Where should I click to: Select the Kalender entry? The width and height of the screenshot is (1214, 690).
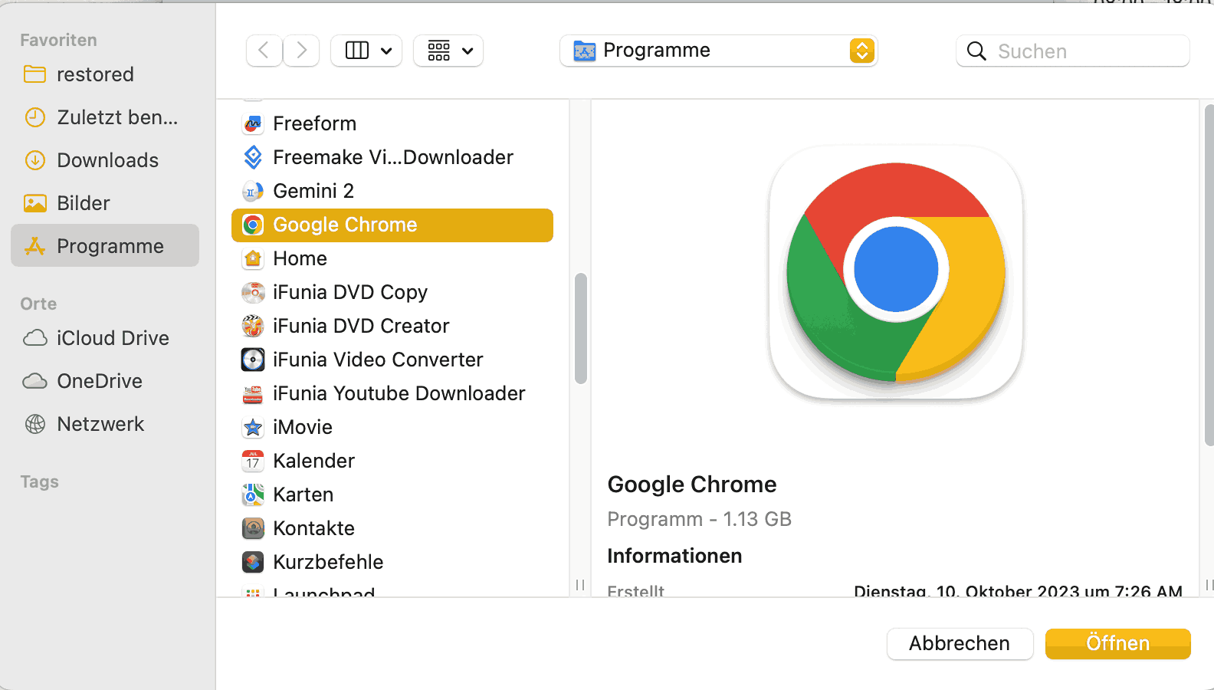pos(392,461)
